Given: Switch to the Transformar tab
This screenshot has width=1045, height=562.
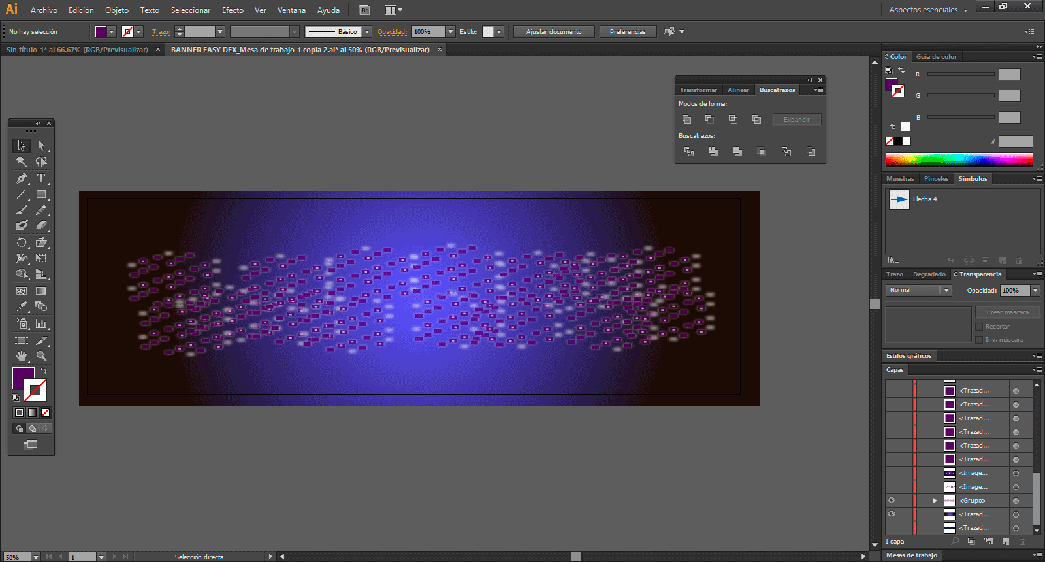Looking at the screenshot, I should pyautogui.click(x=698, y=90).
